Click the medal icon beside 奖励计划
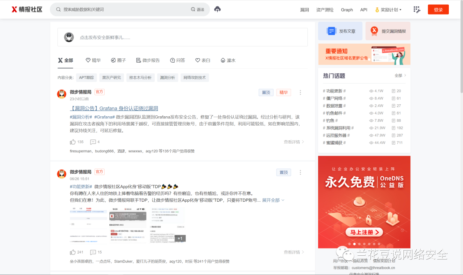463x275 pixels. click(x=377, y=10)
